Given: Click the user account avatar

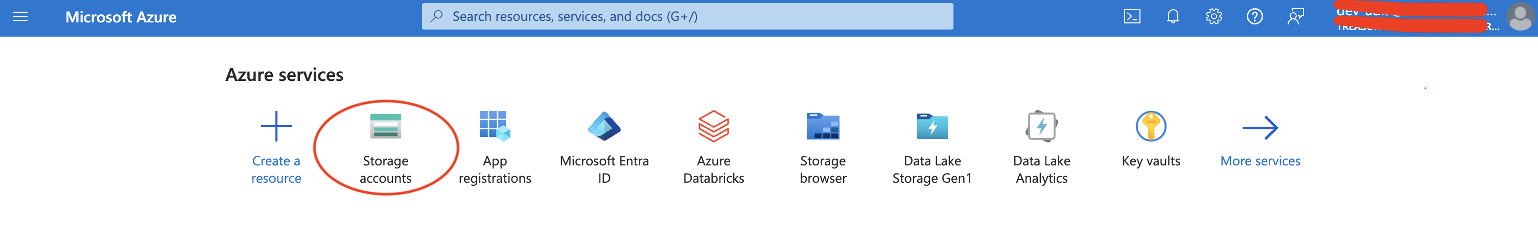Looking at the screenshot, I should click(1520, 17).
